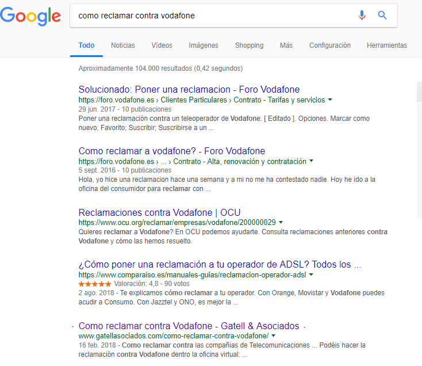Screen dimensions: 422x366
Task: Click the comparaiso.es manuales-guias URL
Action: (192, 274)
